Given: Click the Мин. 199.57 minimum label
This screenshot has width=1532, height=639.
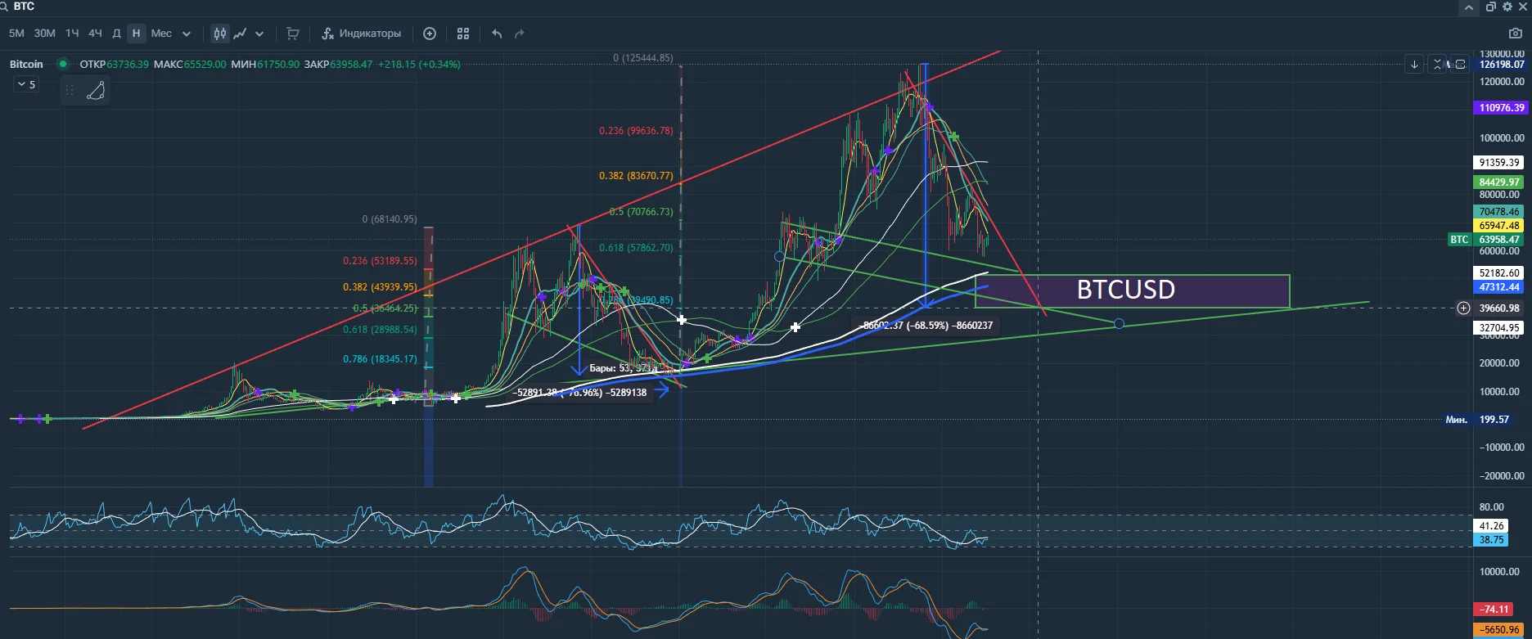Looking at the screenshot, I should 1476,420.
